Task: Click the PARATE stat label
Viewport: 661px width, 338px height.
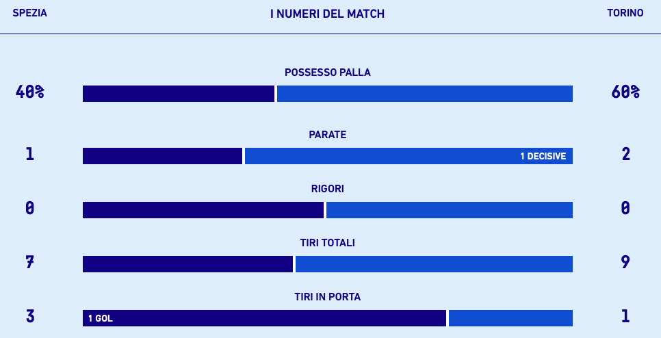Action: coord(327,135)
